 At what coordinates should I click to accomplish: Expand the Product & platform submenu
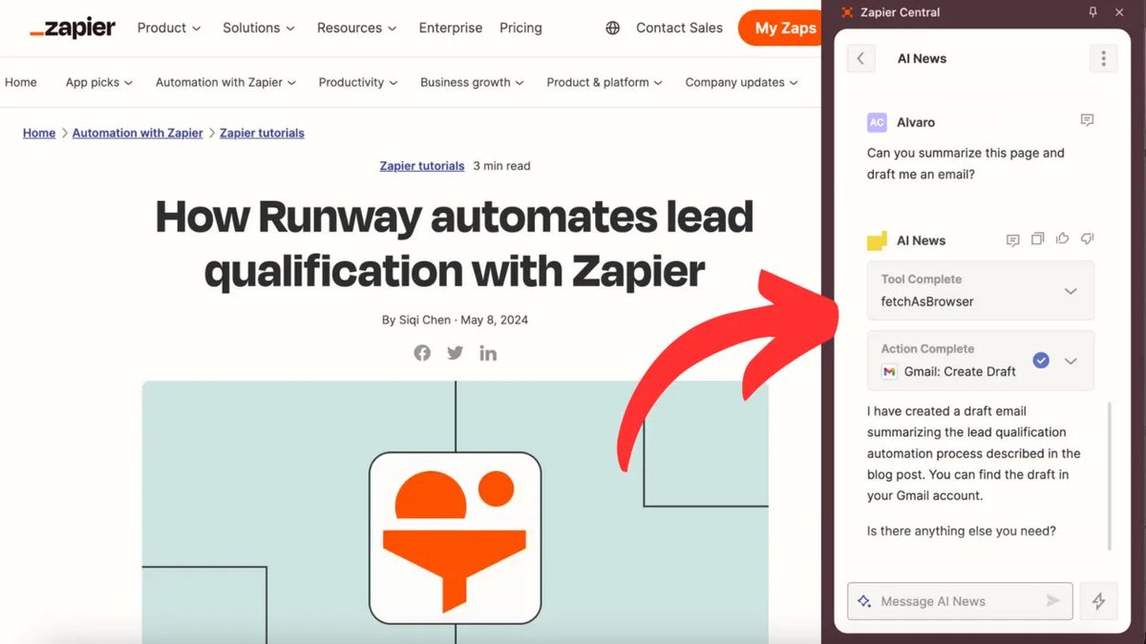tap(605, 82)
